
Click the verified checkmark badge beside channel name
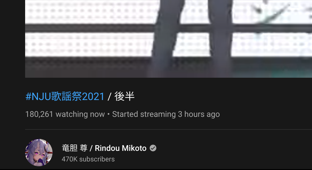153,148
